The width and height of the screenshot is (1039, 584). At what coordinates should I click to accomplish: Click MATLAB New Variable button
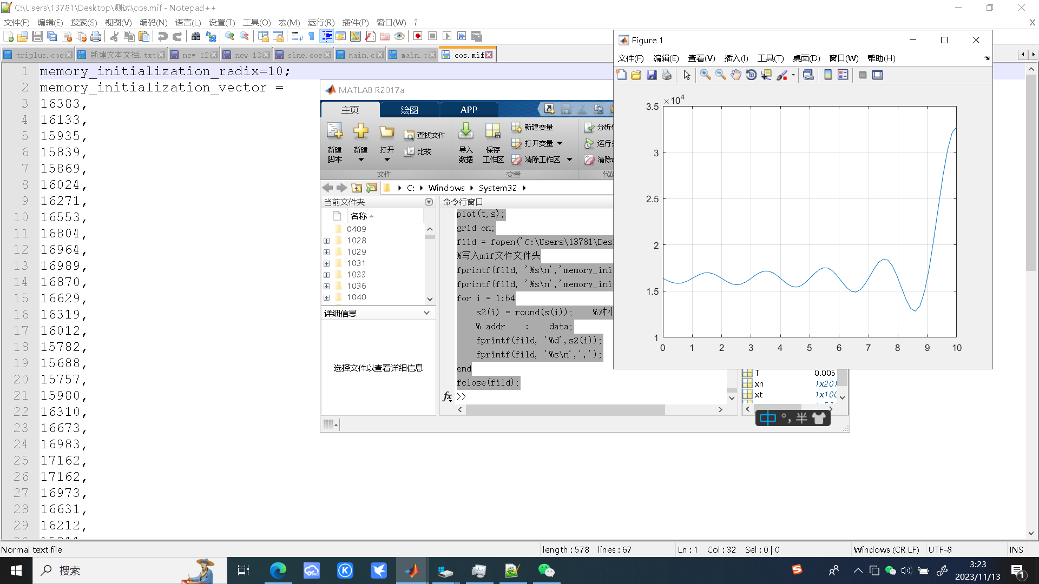click(532, 127)
